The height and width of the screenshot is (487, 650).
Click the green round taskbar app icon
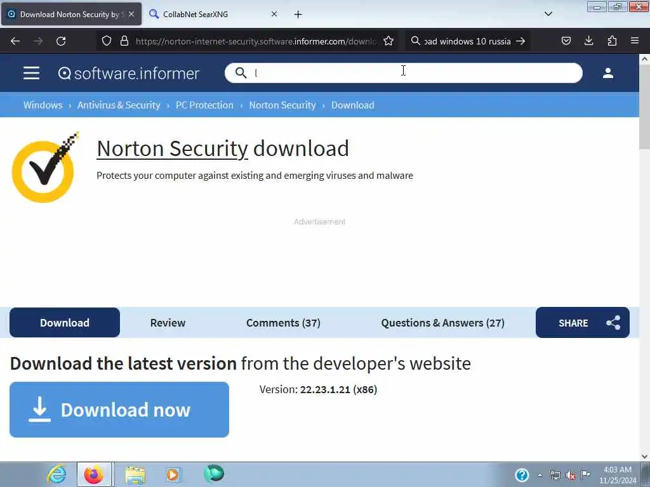tap(214, 473)
